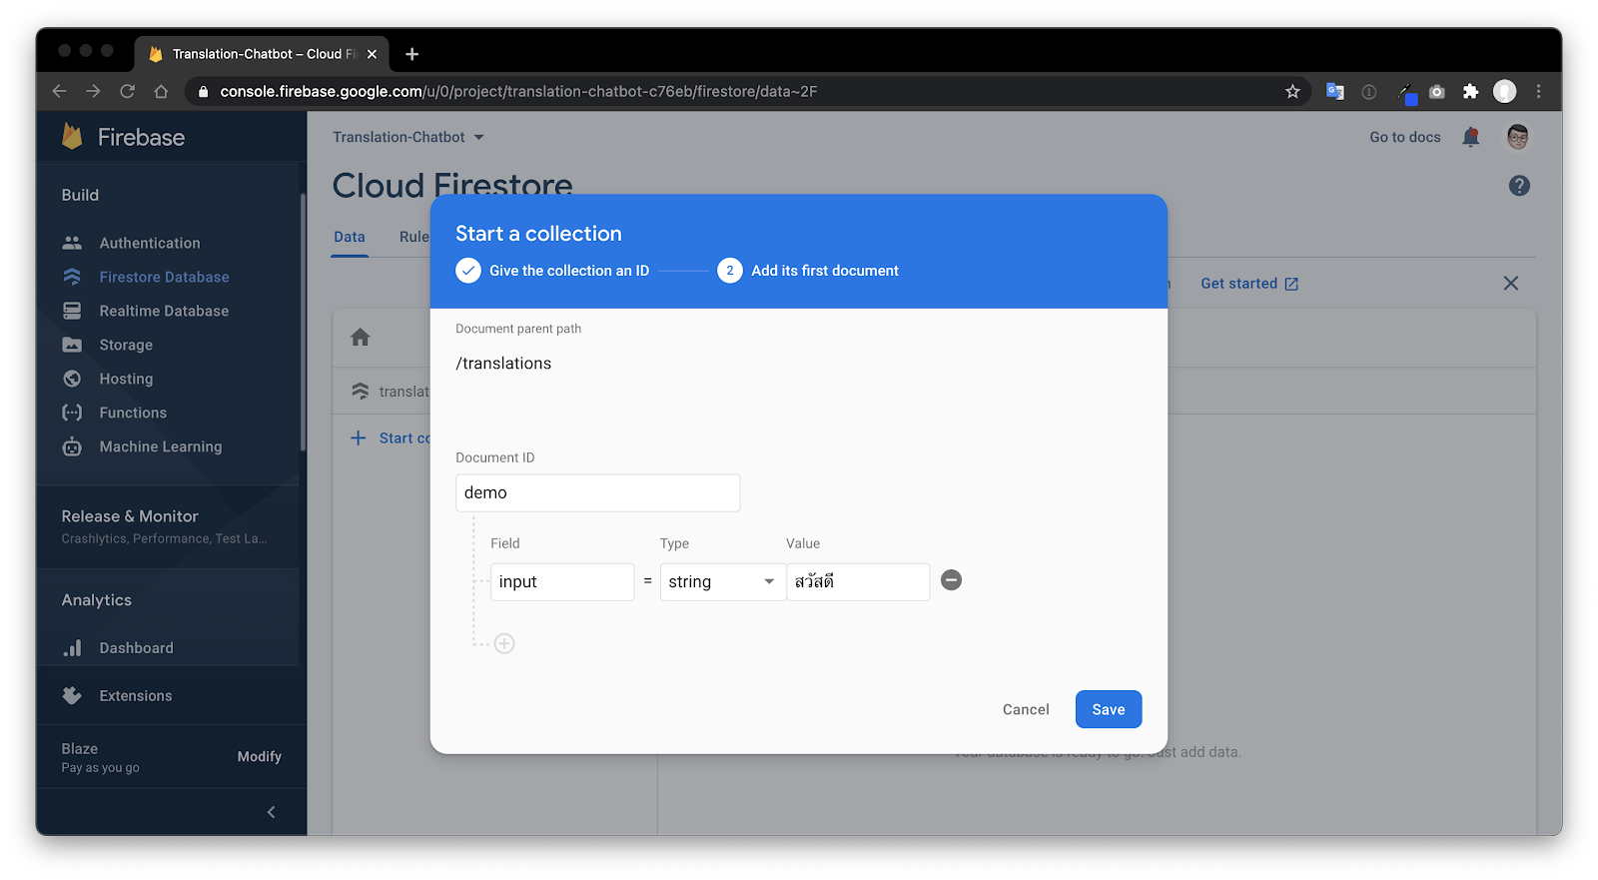Click the Value input box
Image resolution: width=1598 pixels, height=880 pixels.
858,582
